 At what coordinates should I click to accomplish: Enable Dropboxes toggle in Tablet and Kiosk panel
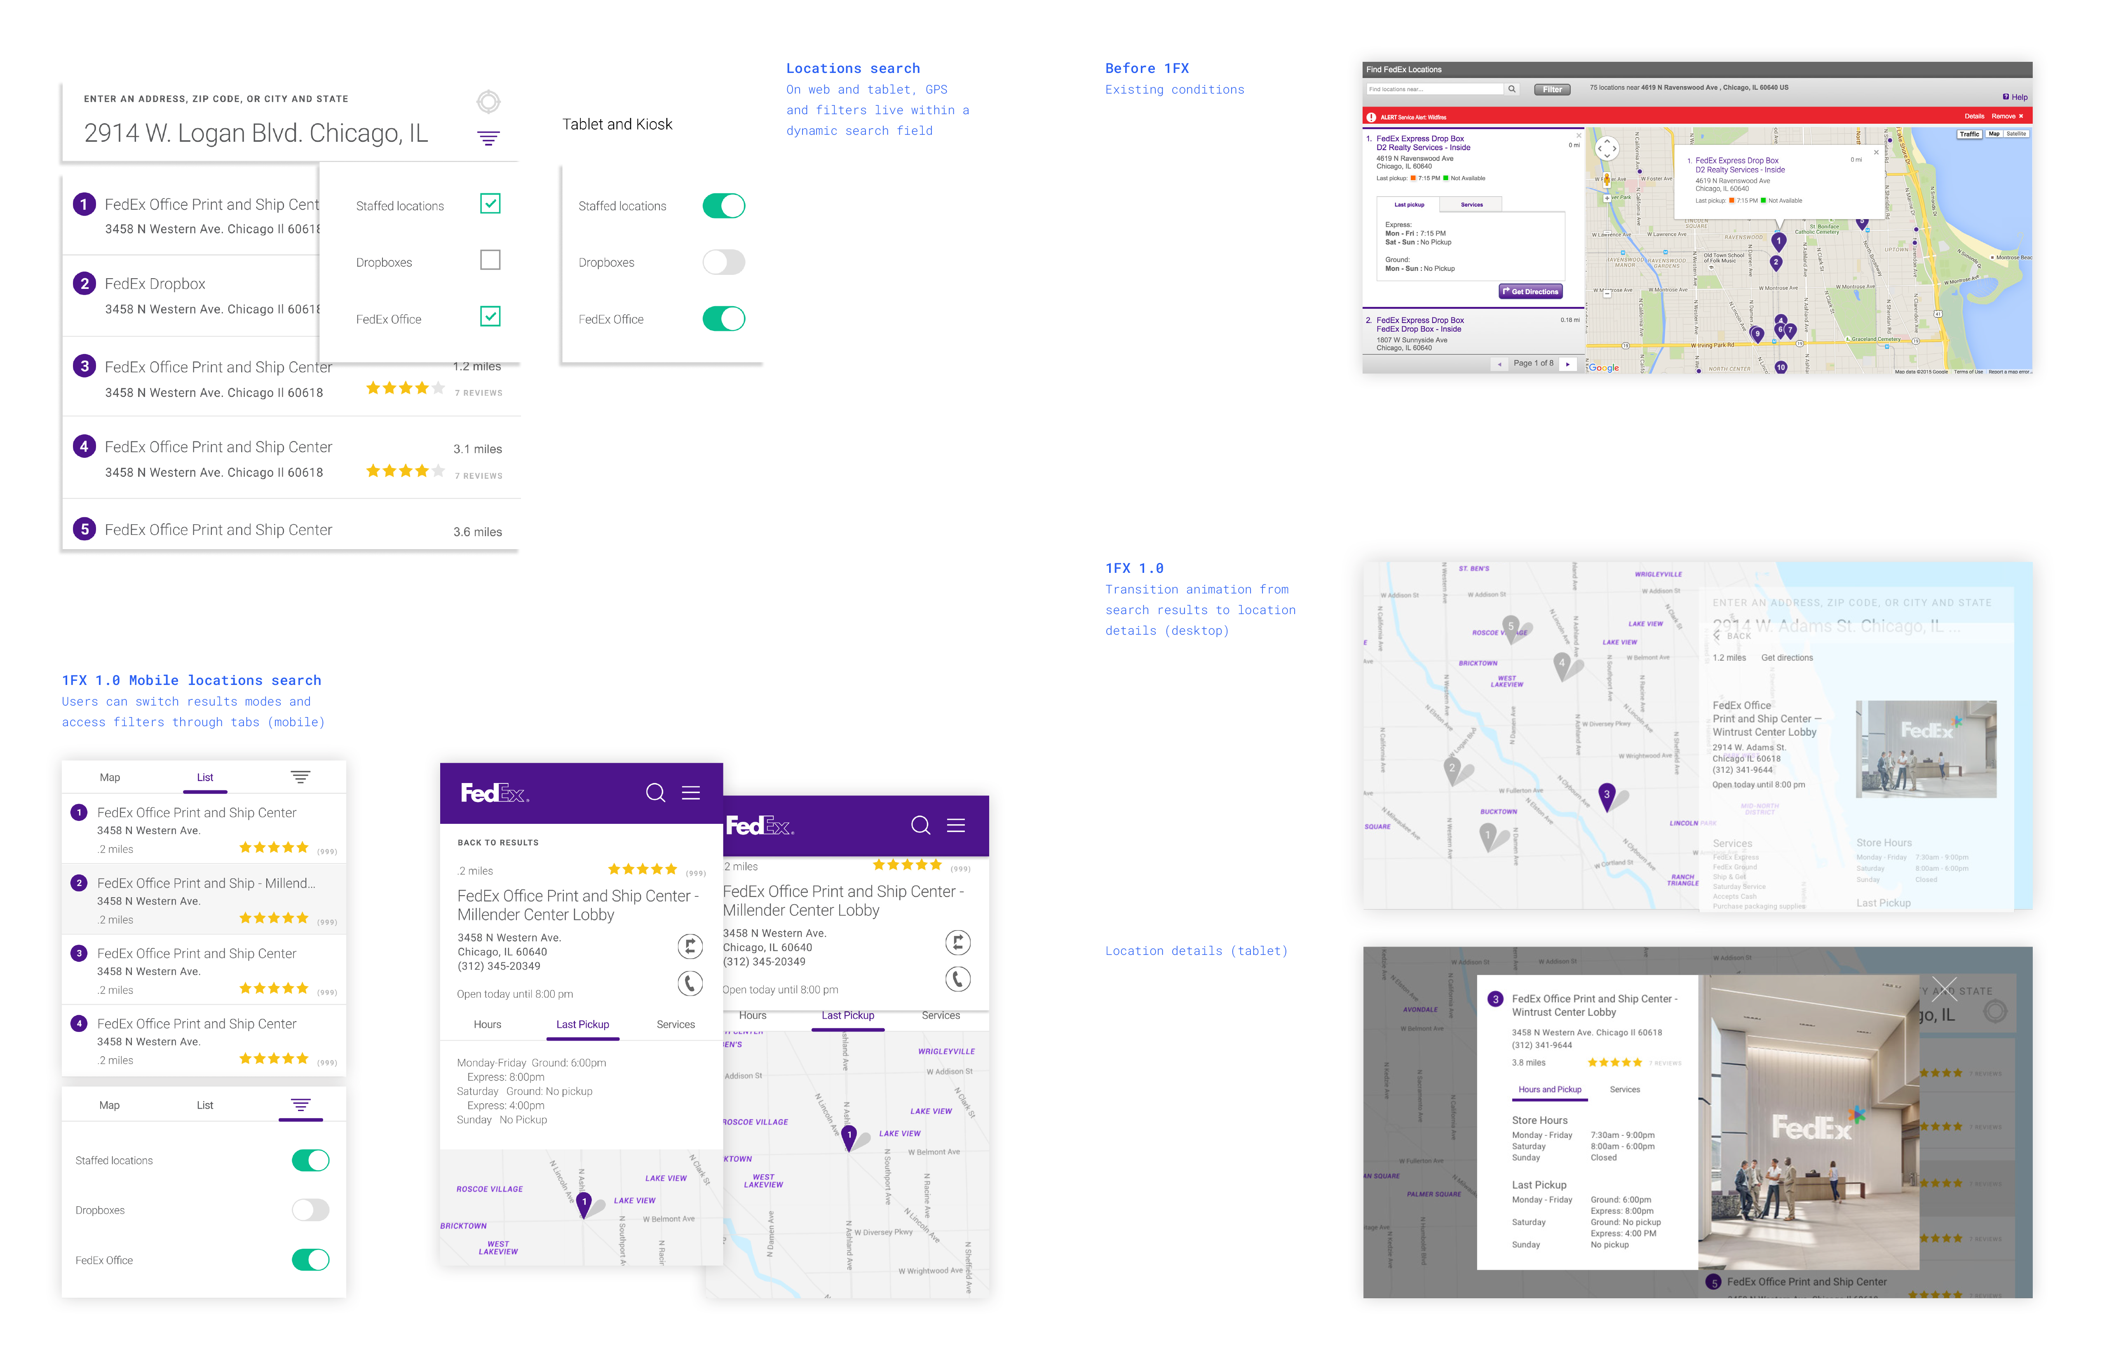click(x=723, y=262)
